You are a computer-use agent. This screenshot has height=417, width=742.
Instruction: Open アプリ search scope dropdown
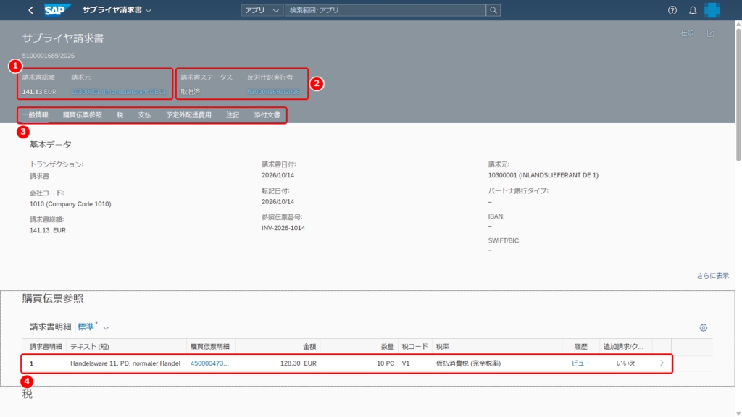coord(262,10)
